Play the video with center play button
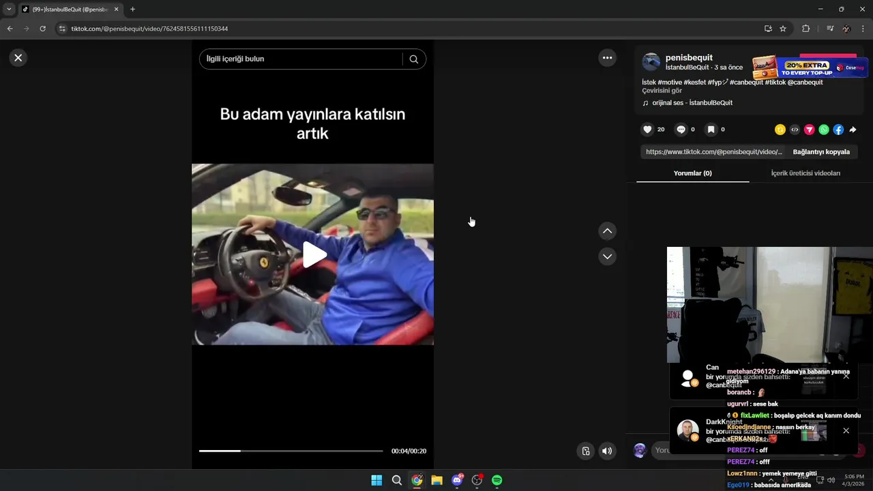The image size is (873, 491). [x=314, y=254]
